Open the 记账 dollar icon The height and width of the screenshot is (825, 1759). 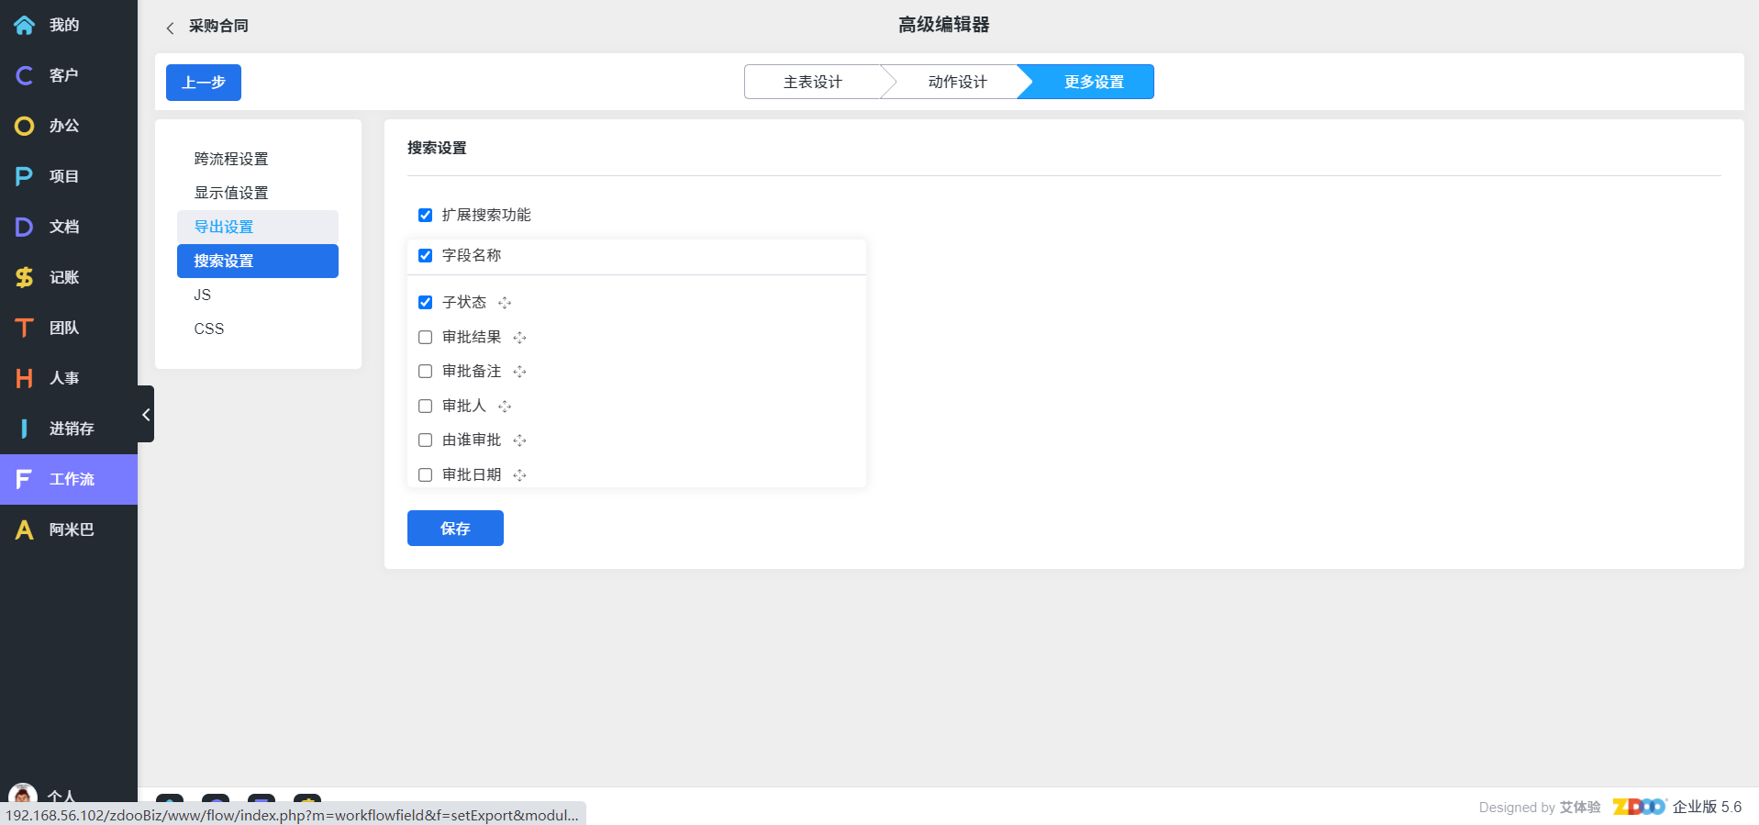[x=24, y=277]
